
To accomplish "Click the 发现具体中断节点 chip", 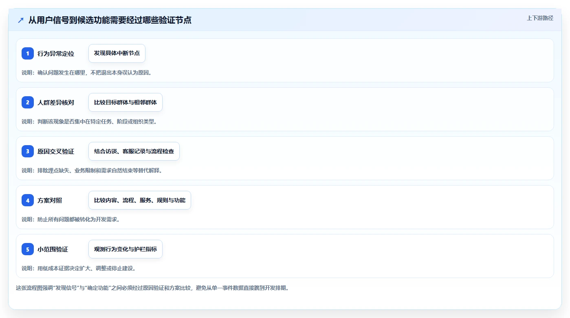I will click(117, 53).
